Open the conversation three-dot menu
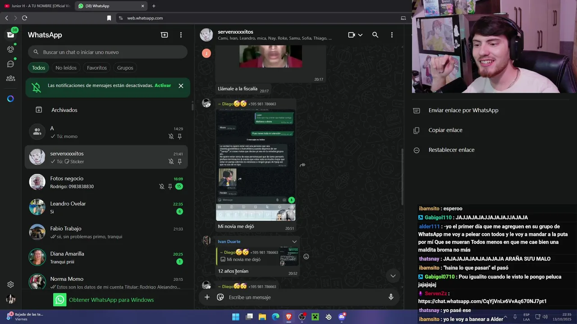This screenshot has height=324, width=577. point(392,35)
